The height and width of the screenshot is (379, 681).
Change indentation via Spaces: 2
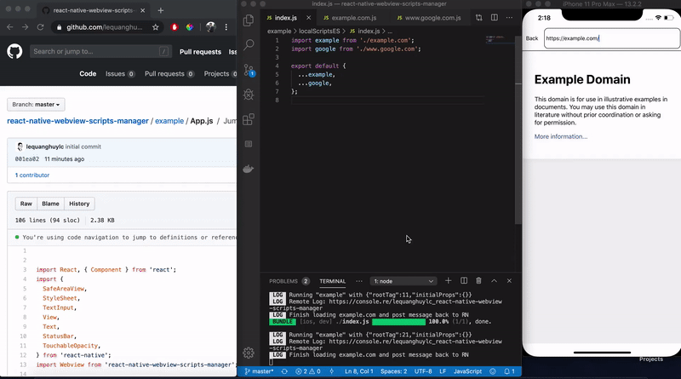393,371
